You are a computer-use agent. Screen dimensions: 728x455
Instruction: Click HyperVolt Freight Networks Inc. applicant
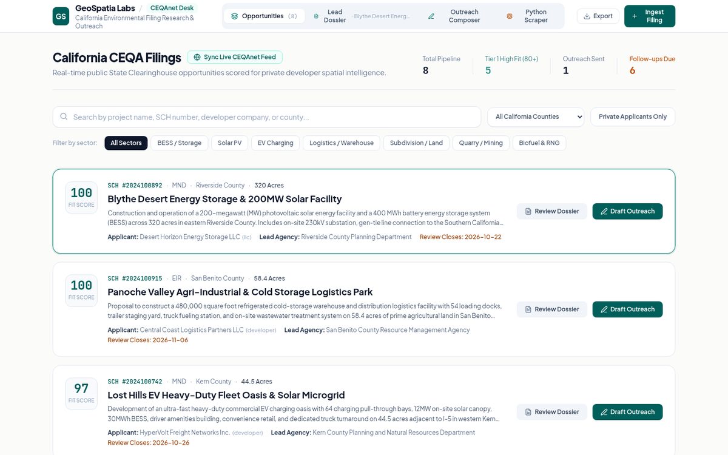click(x=185, y=433)
